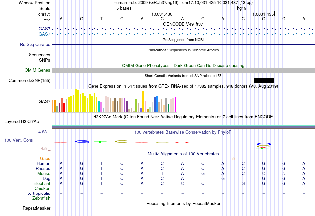Click the orange 5 gap marker
Screen dimensions: 315x216
coord(233,159)
